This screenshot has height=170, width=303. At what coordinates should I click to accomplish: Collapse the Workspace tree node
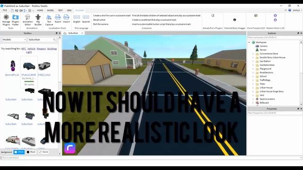[x=249, y=42]
